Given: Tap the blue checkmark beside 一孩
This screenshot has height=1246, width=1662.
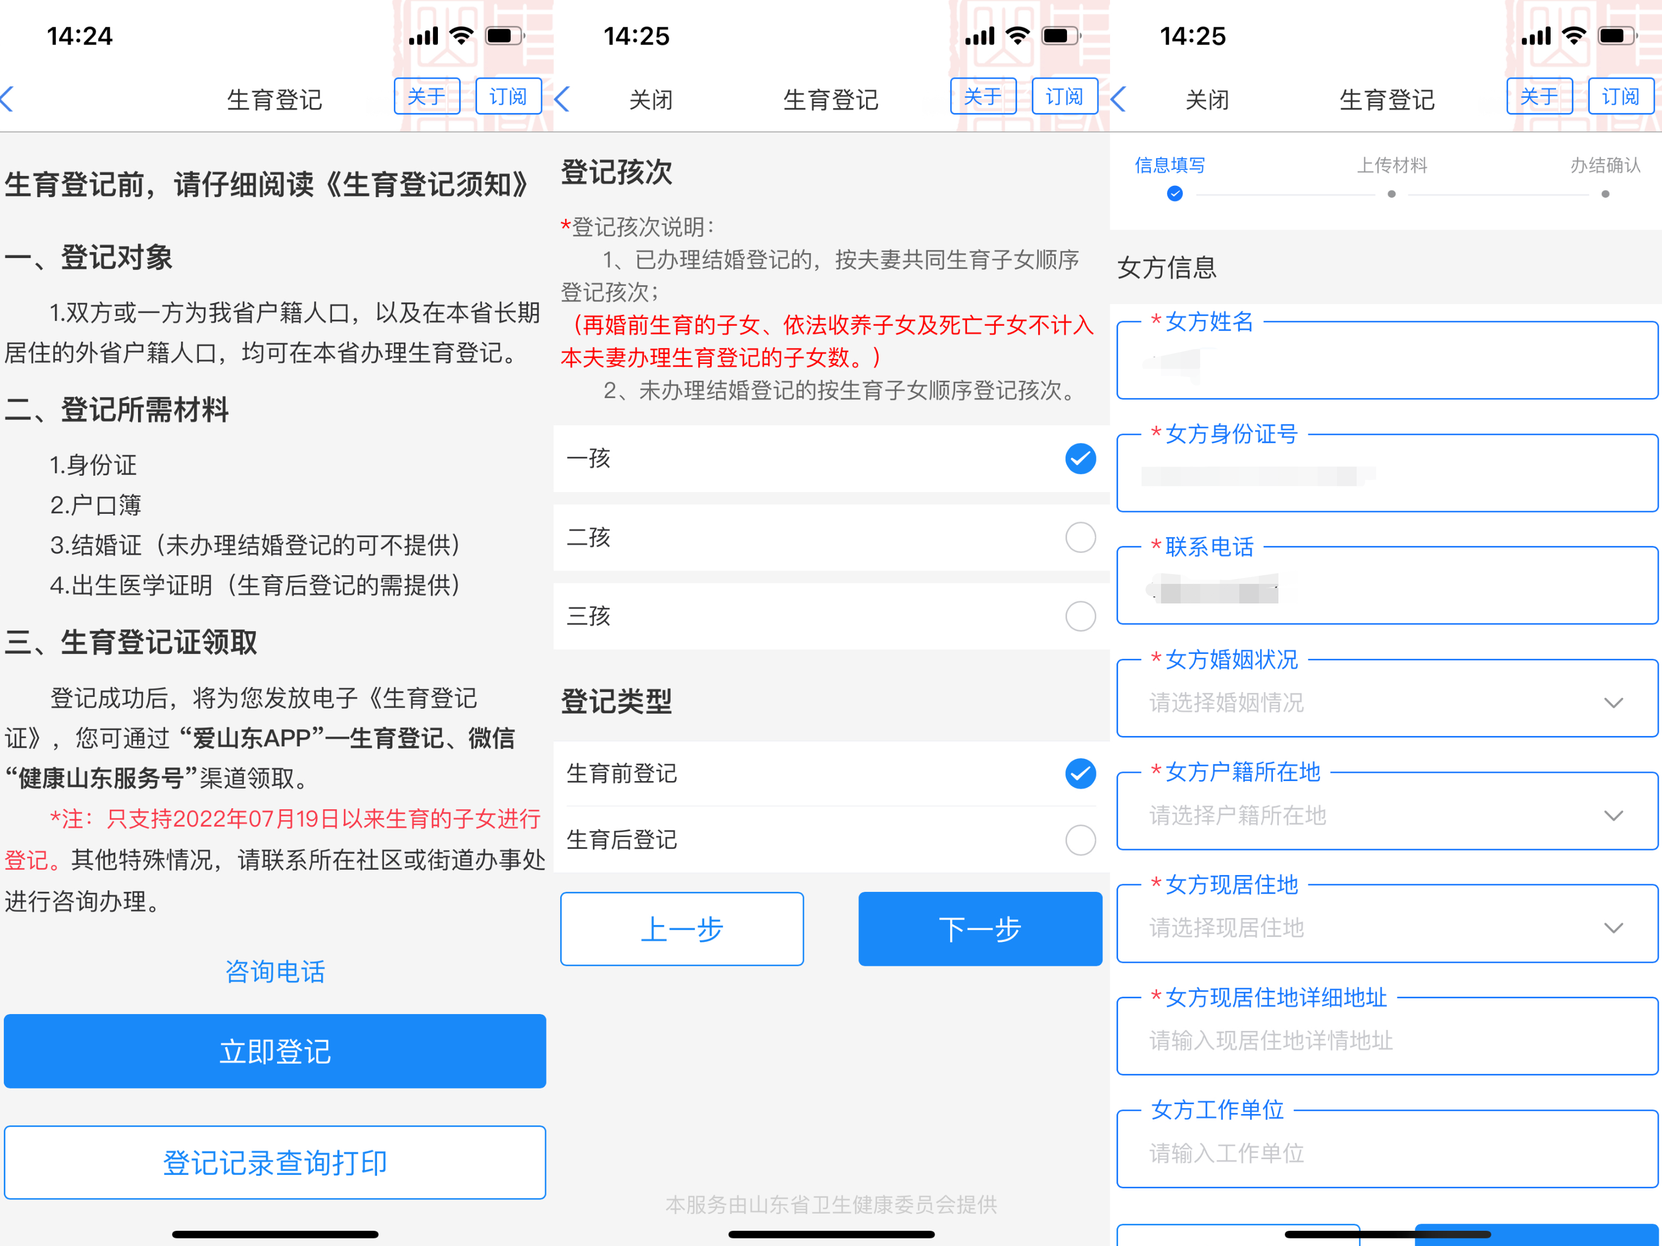Looking at the screenshot, I should (x=1080, y=459).
